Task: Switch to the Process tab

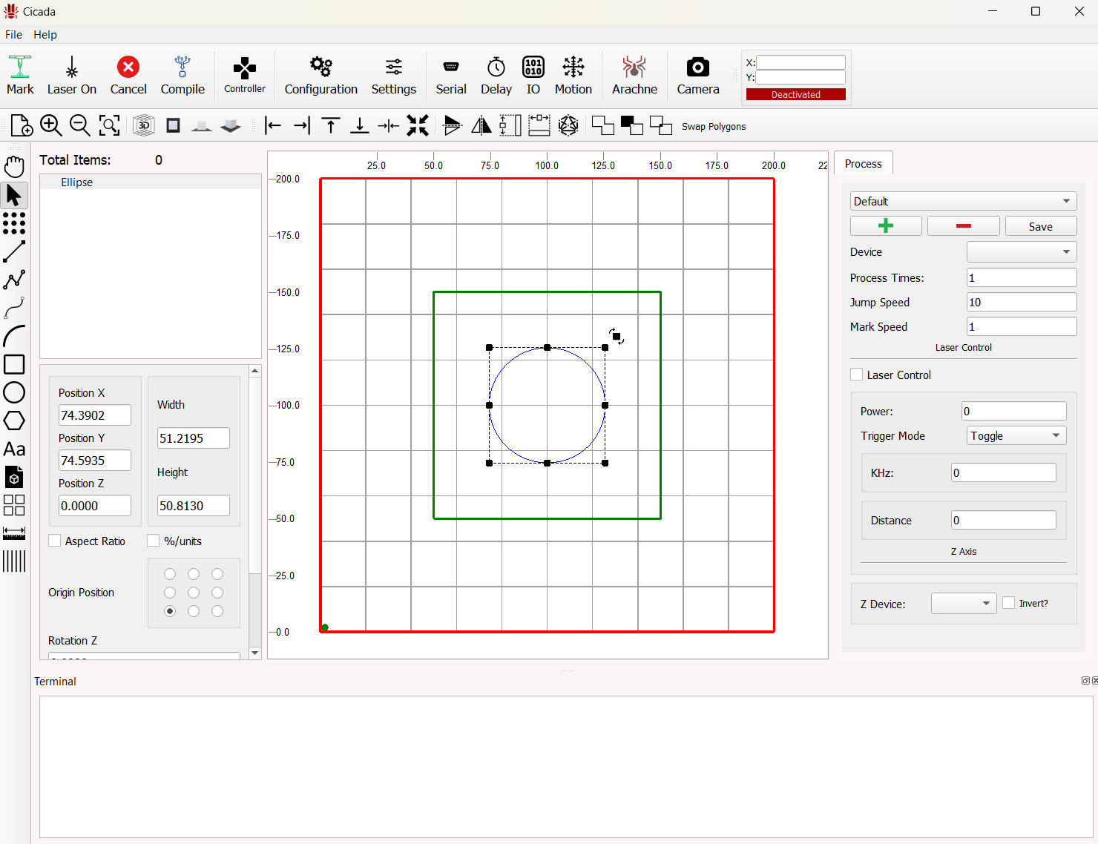Action: click(863, 163)
